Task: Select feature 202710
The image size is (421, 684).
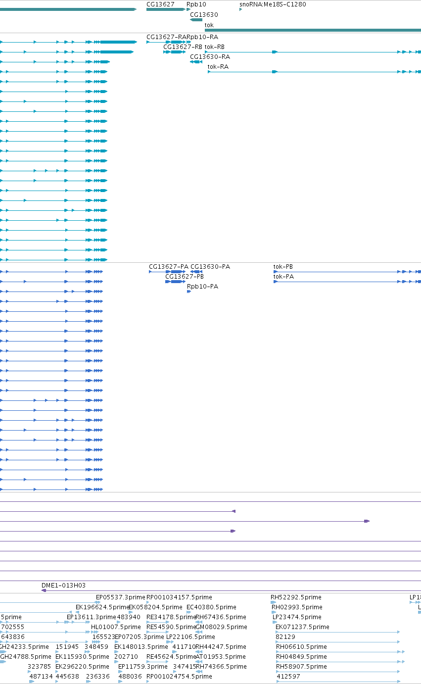Action: pyautogui.click(x=126, y=656)
